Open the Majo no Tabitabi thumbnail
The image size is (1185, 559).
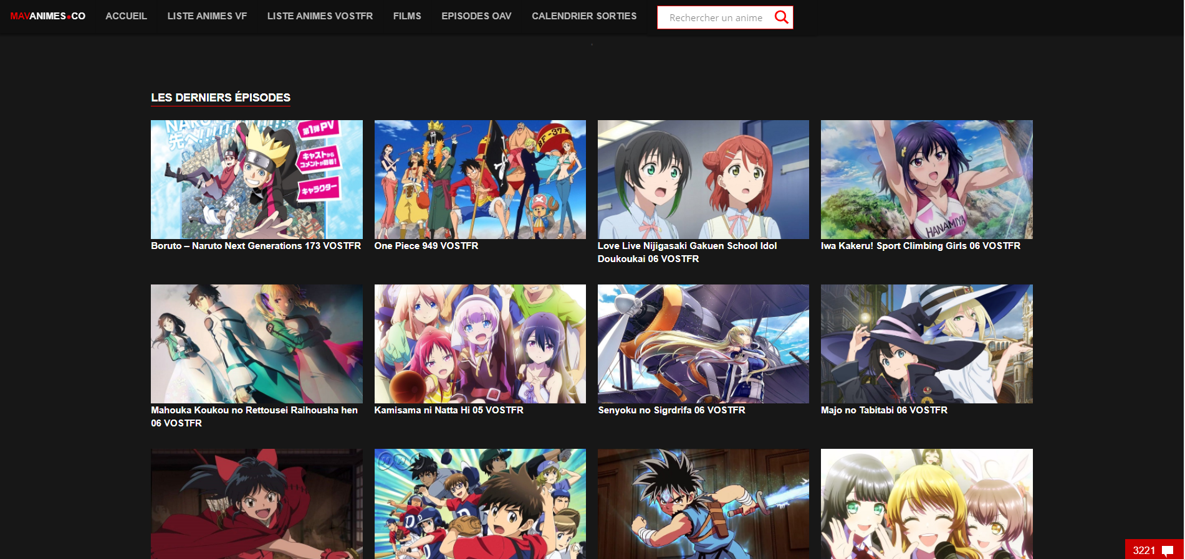[x=927, y=344]
